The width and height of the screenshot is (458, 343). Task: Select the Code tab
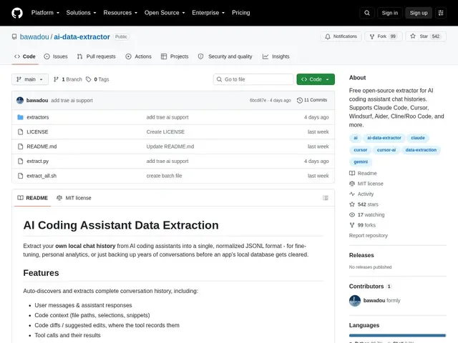point(25,56)
